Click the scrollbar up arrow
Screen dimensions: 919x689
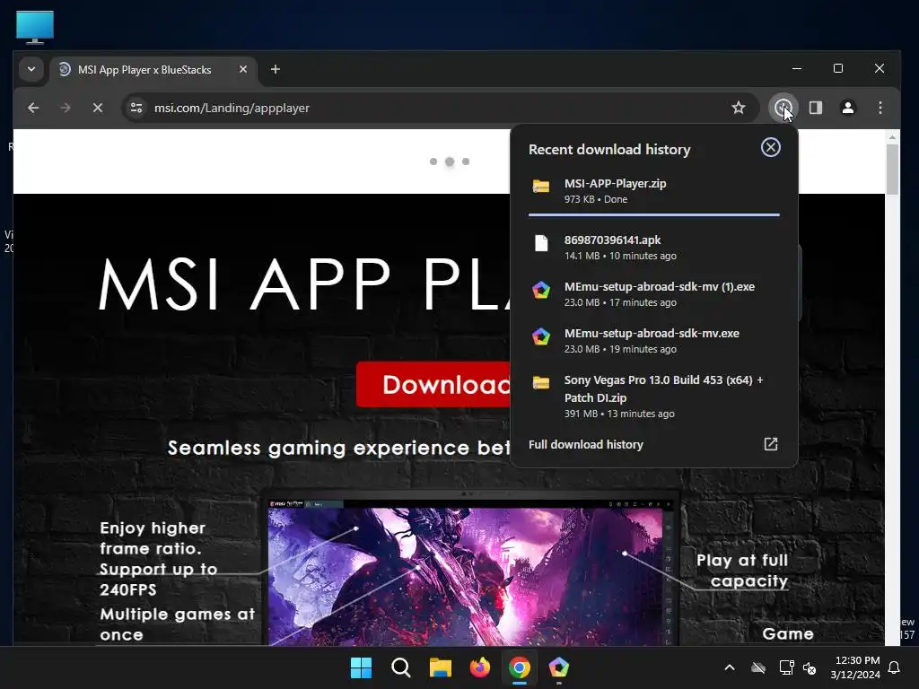click(892, 137)
